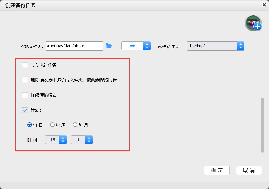This screenshot has width=269, height=189.
Task: Click the up arrow on hour stepper
Action: coord(63,138)
